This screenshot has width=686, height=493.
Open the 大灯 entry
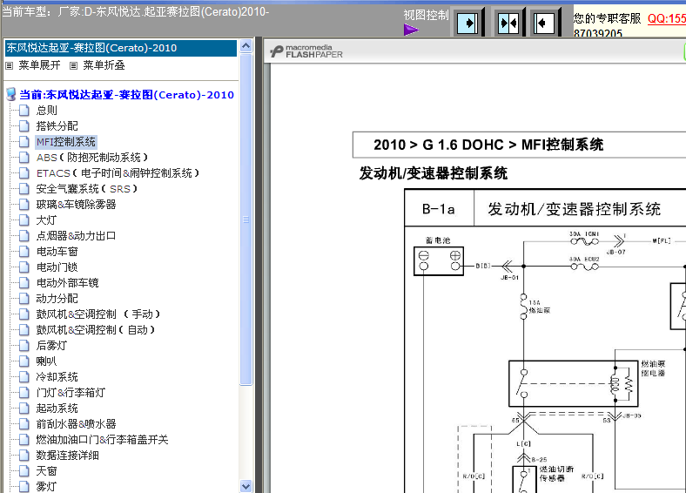[46, 220]
